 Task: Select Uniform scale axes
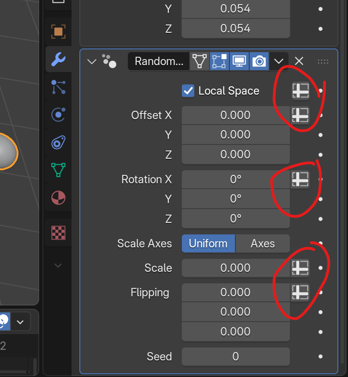pyautogui.click(x=208, y=243)
